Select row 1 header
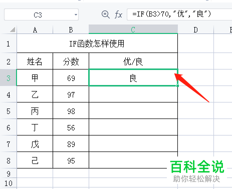Viewport: 232px width, 189px height. 8,43
